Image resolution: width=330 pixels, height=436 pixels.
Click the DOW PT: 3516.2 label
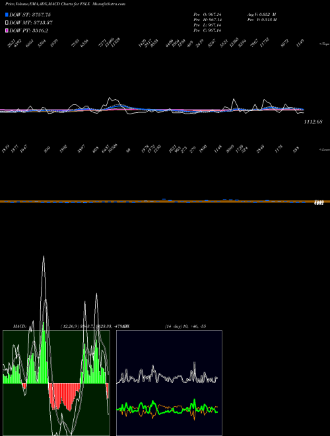29,31
